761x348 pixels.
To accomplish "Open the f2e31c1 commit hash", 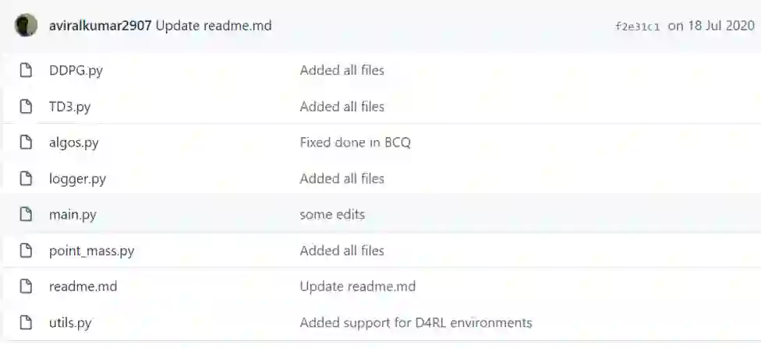I will (x=637, y=26).
